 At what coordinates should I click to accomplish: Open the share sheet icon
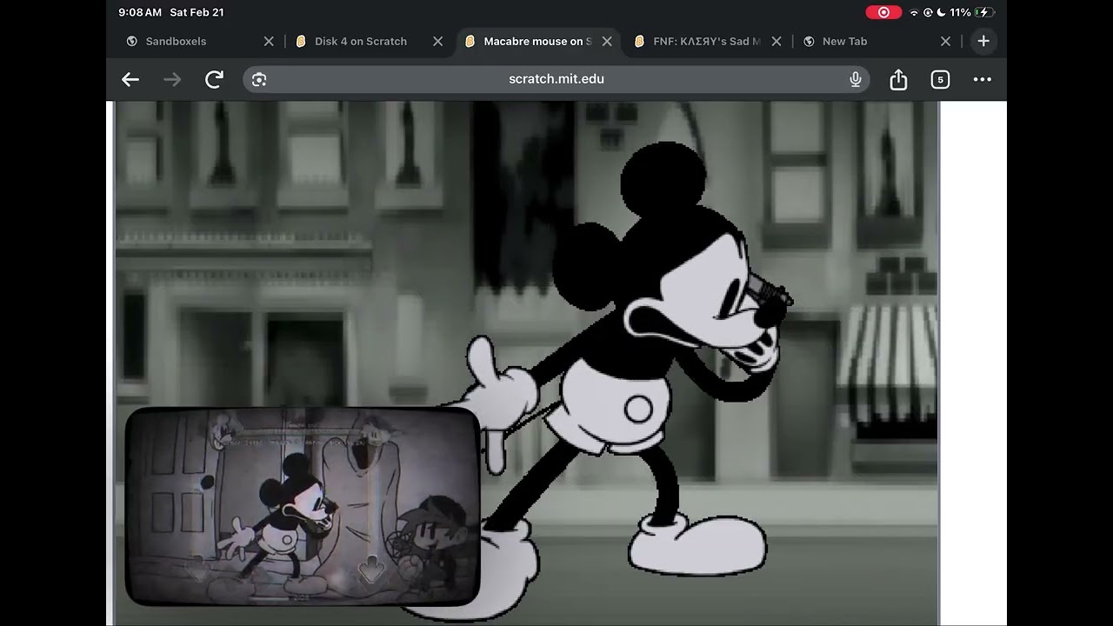898,80
